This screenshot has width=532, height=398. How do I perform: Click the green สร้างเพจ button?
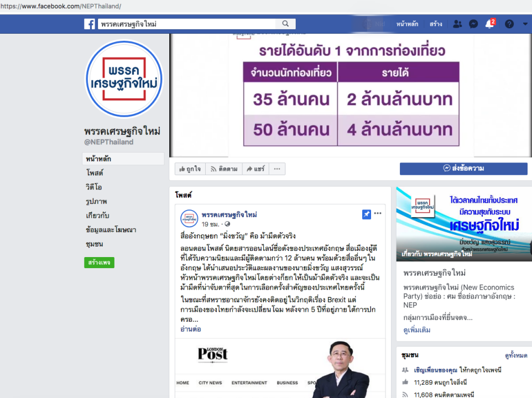tap(99, 263)
